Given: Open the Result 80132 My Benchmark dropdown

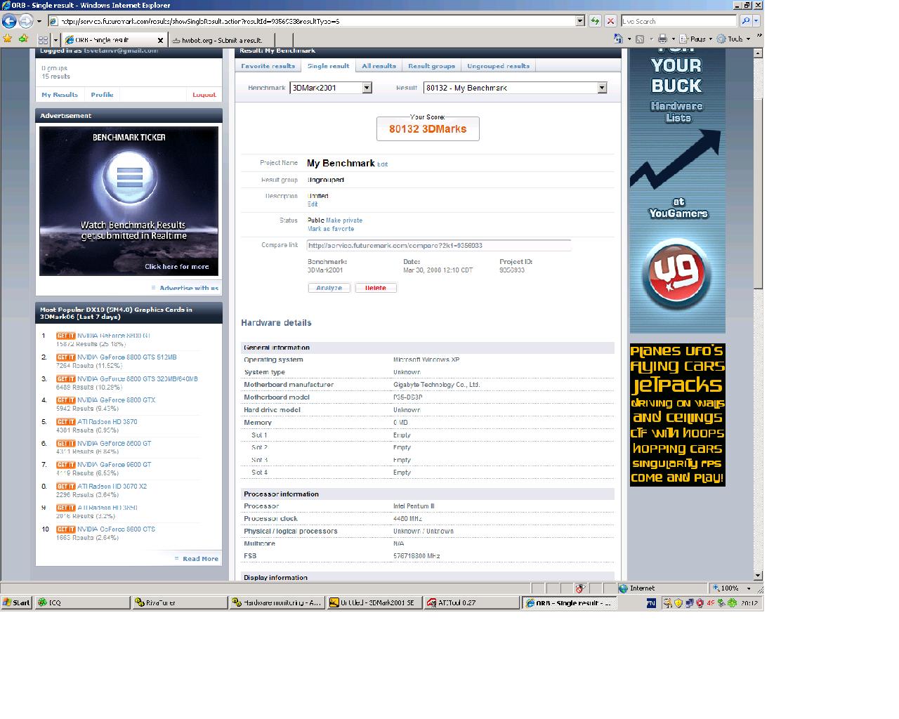Looking at the screenshot, I should pyautogui.click(x=602, y=88).
